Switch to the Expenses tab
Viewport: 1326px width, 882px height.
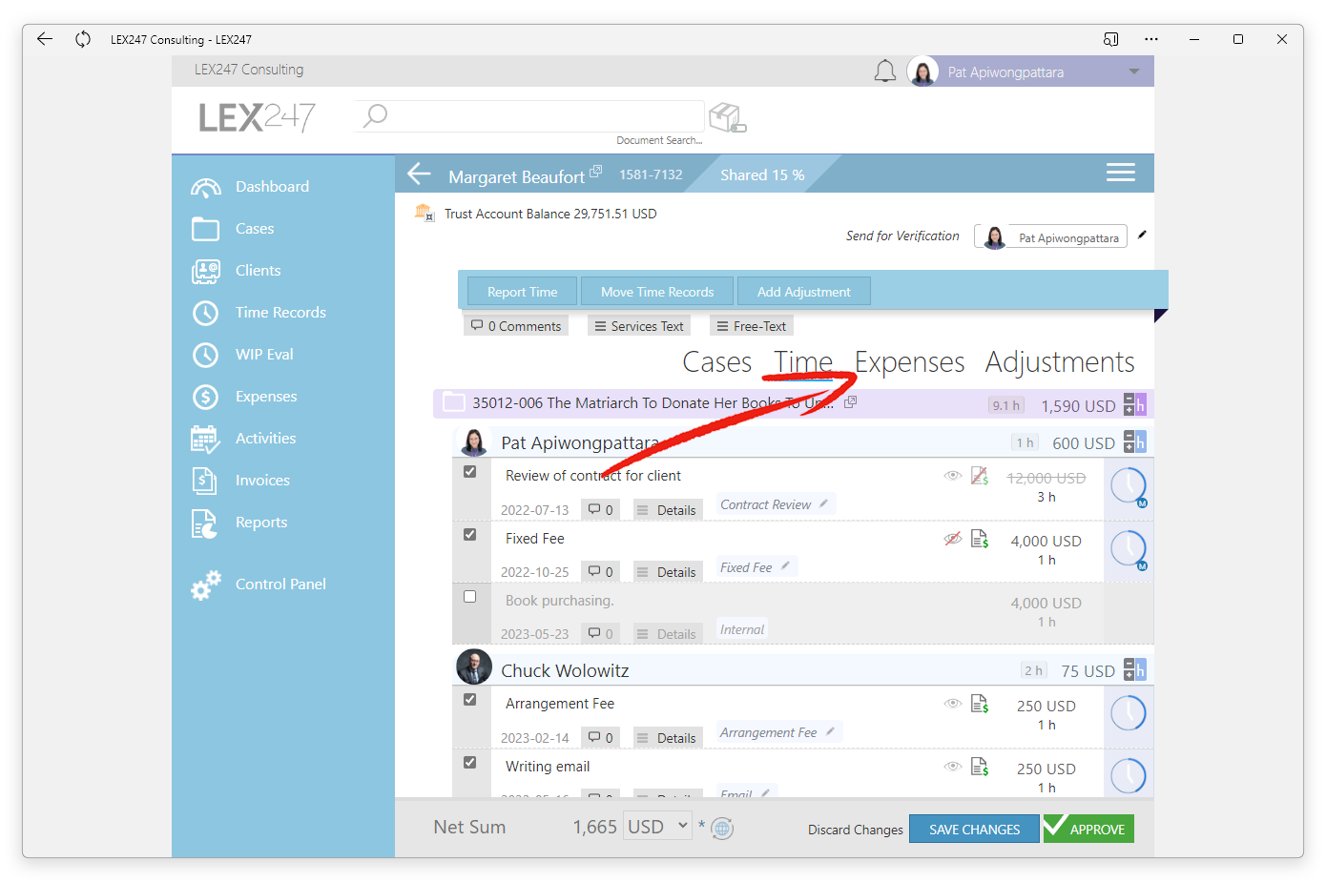click(x=909, y=362)
